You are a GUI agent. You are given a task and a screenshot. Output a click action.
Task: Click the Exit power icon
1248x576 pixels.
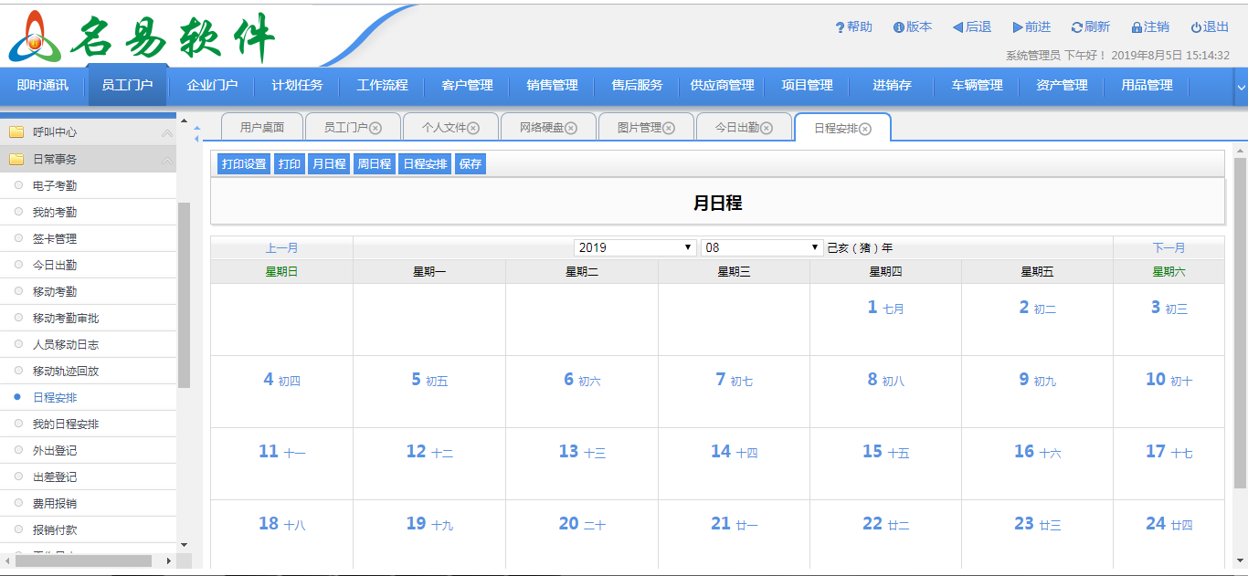(1196, 28)
